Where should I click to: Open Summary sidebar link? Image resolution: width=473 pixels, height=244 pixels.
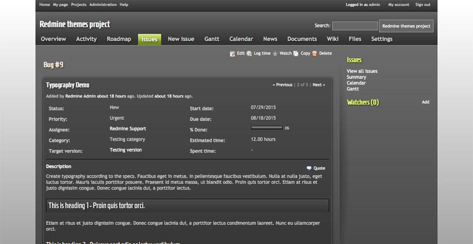(357, 77)
